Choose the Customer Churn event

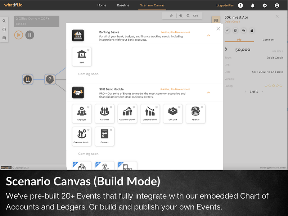pos(150,114)
